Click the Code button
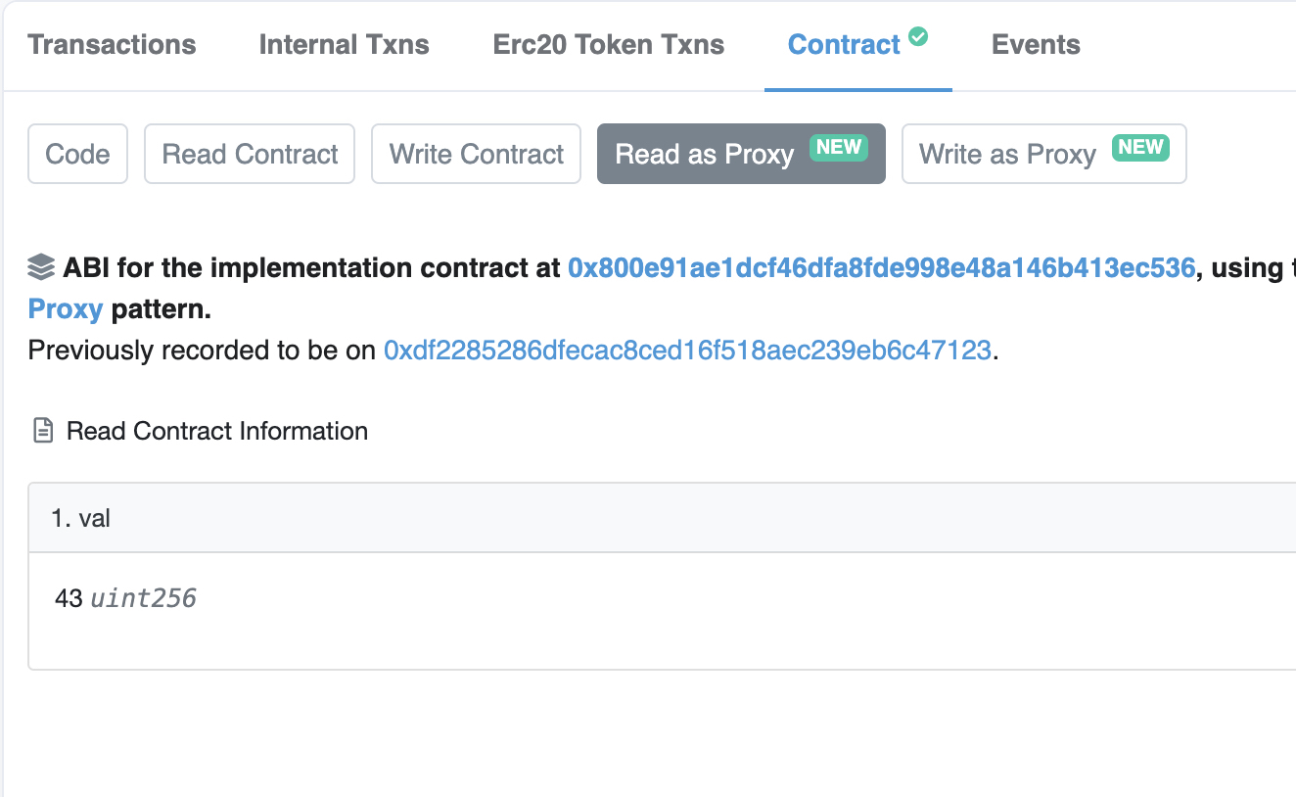The image size is (1296, 797). coord(78,154)
